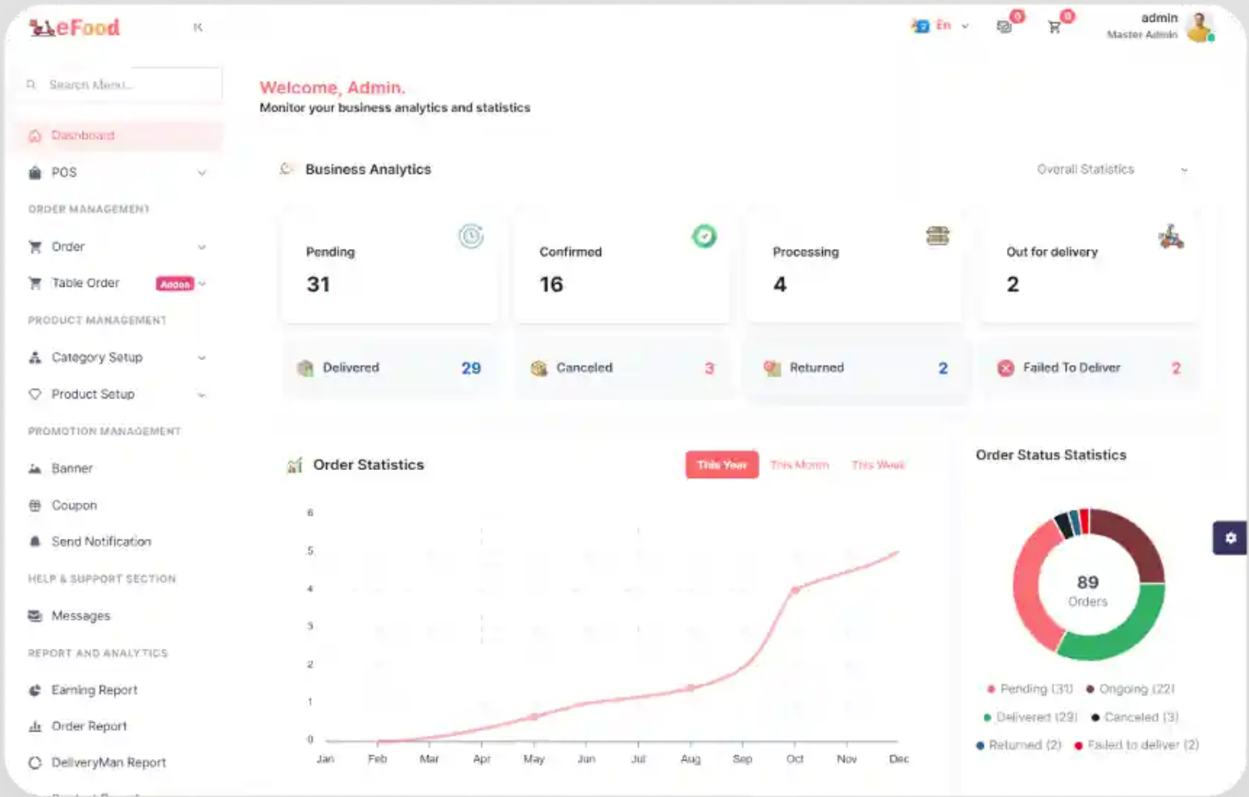
Task: Click the admin Master Admin name
Action: pyautogui.click(x=1142, y=26)
